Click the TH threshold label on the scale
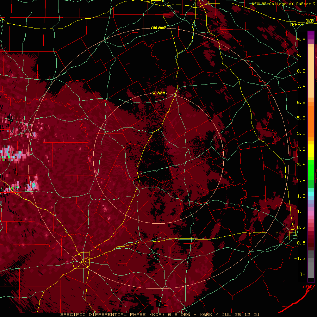 [303, 274]
